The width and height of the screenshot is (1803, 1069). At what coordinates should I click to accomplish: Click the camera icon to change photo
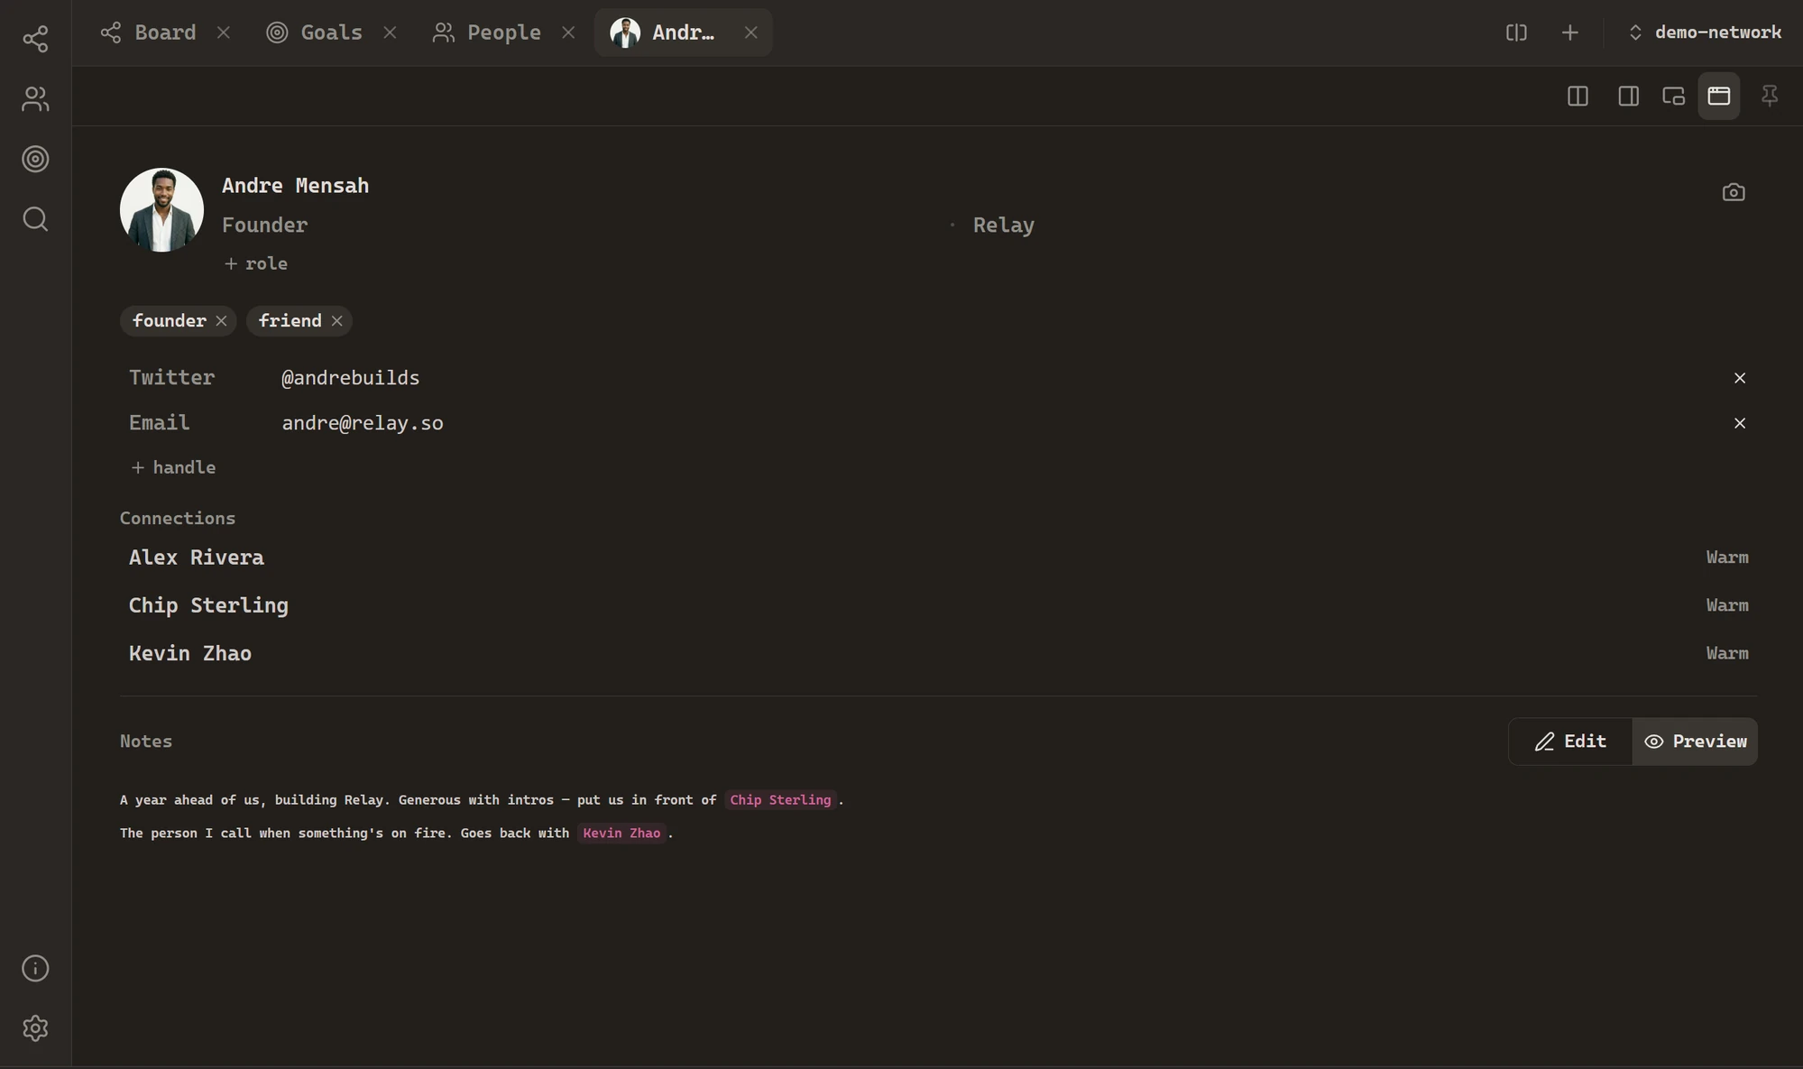(1733, 192)
